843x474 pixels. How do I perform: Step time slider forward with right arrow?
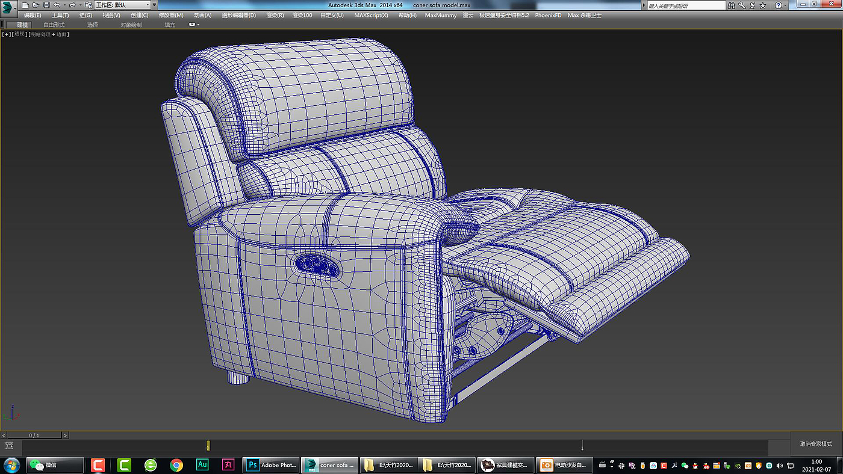[65, 435]
